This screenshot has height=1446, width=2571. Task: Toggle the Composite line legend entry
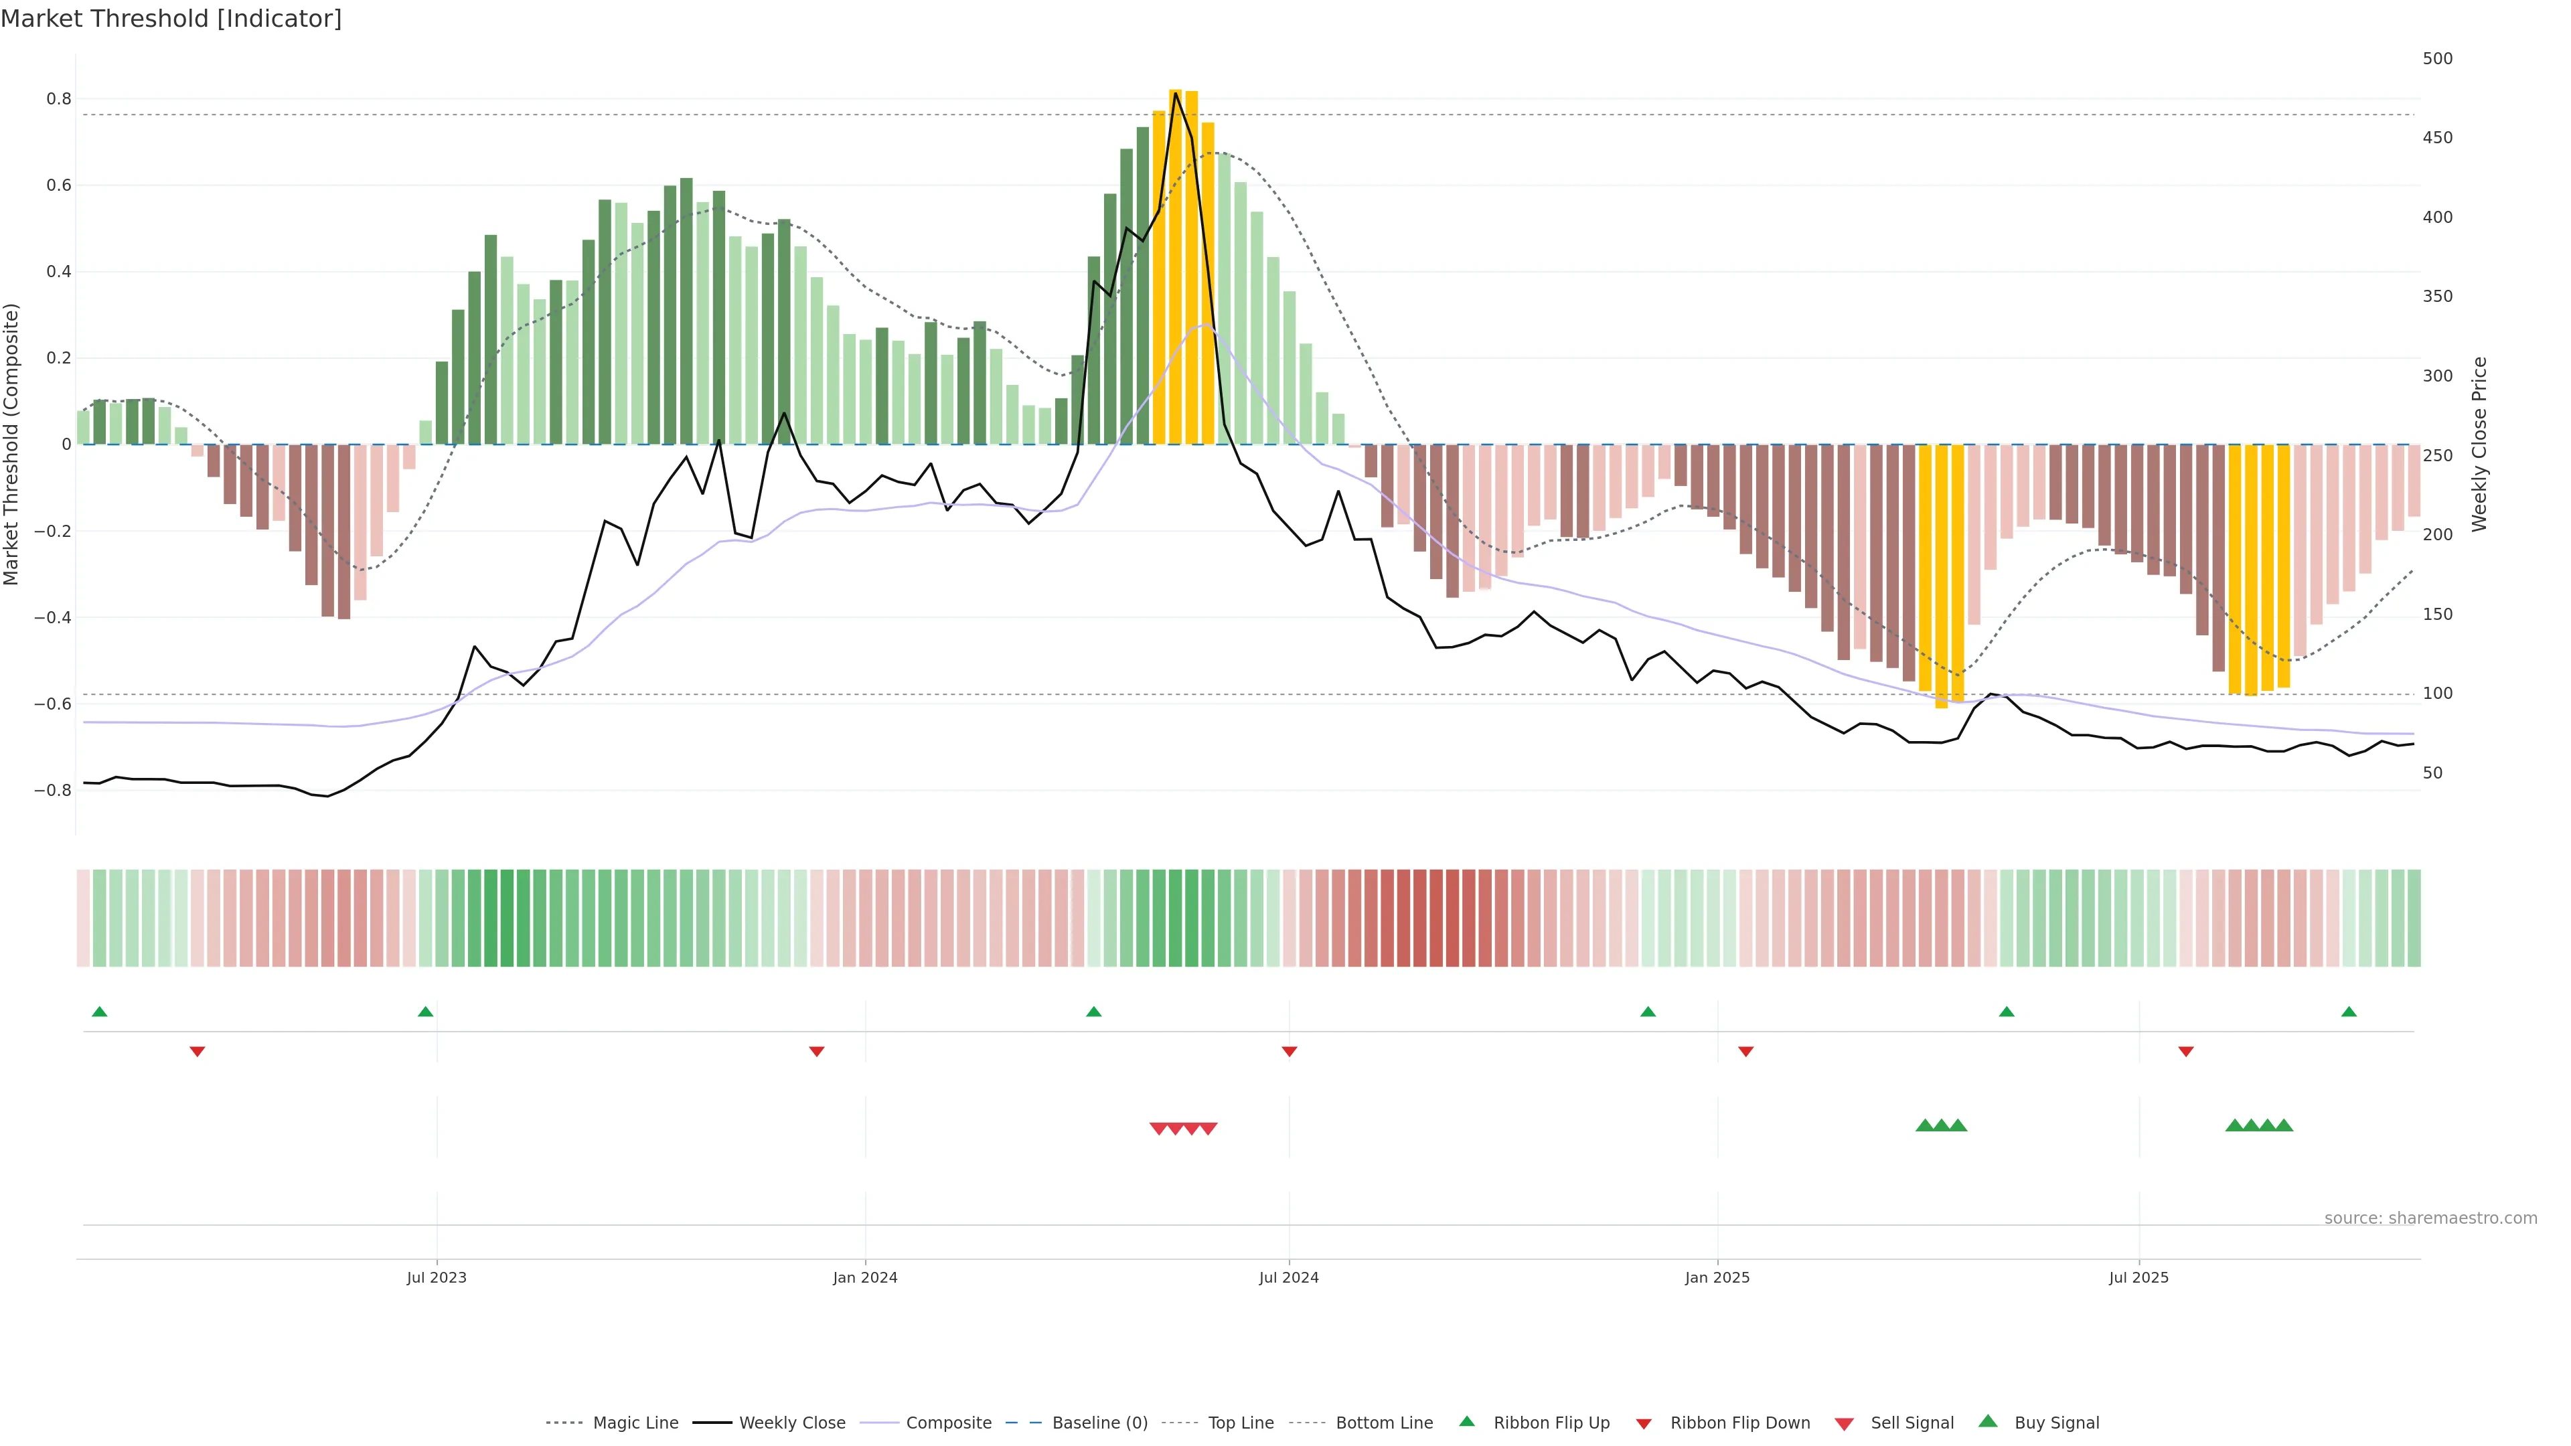click(x=948, y=1423)
